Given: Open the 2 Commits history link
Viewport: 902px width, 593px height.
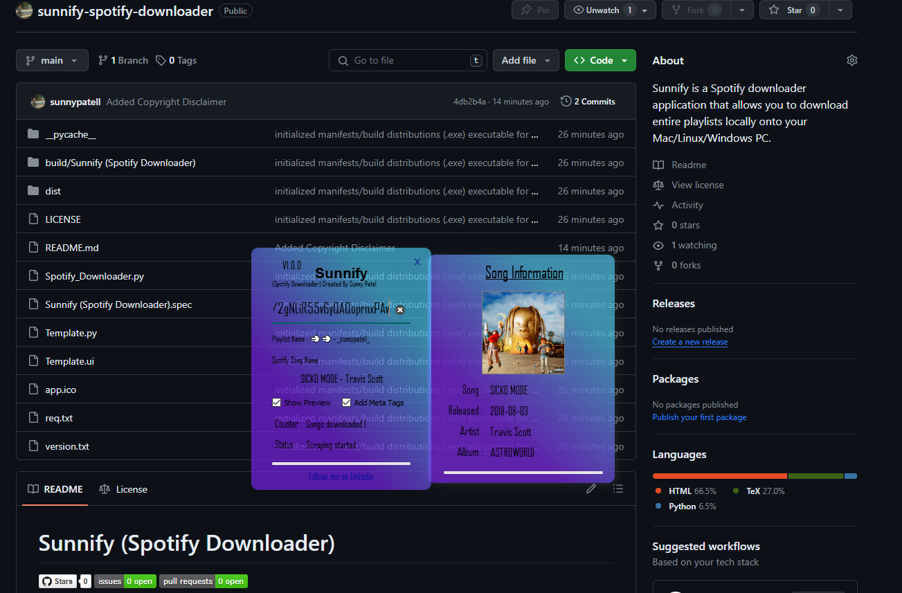Looking at the screenshot, I should pos(588,101).
